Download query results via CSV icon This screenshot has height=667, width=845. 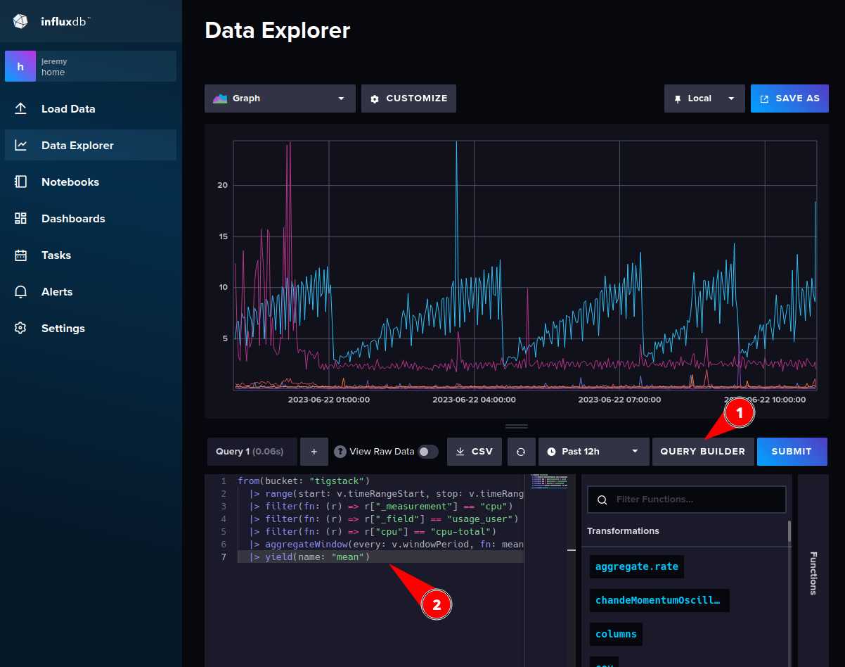[474, 451]
